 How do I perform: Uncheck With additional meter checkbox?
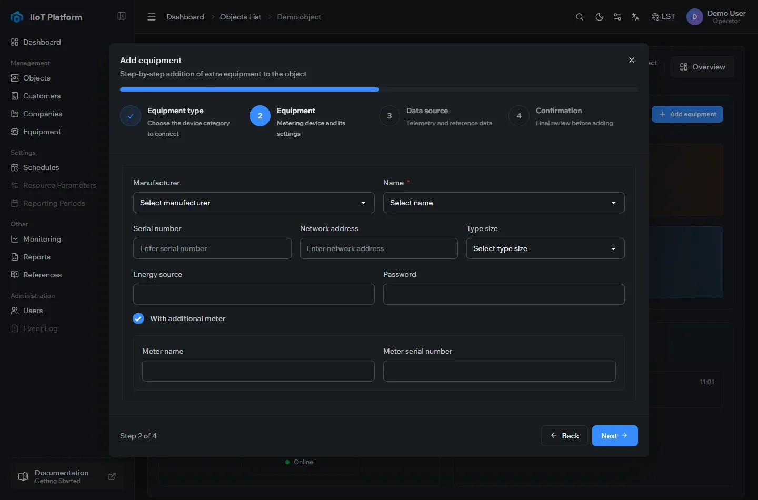click(138, 318)
